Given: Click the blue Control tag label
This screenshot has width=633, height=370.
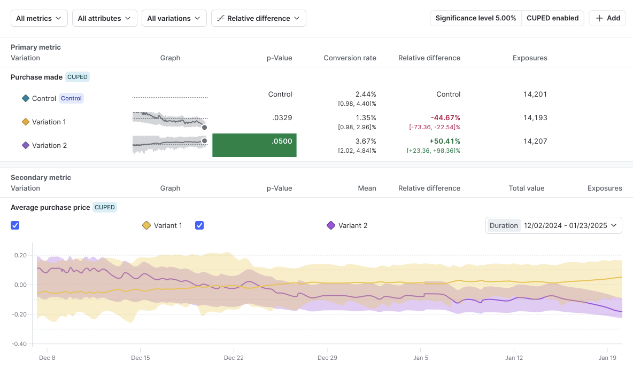Looking at the screenshot, I should (72, 98).
